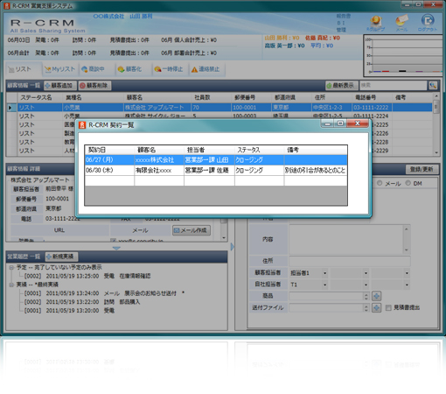Click the 顧客名 column header in customer list
The image size is (446, 394).
[157, 97]
